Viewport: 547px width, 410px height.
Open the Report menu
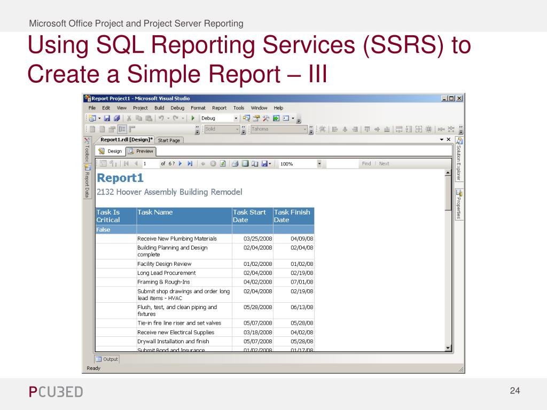[219, 108]
